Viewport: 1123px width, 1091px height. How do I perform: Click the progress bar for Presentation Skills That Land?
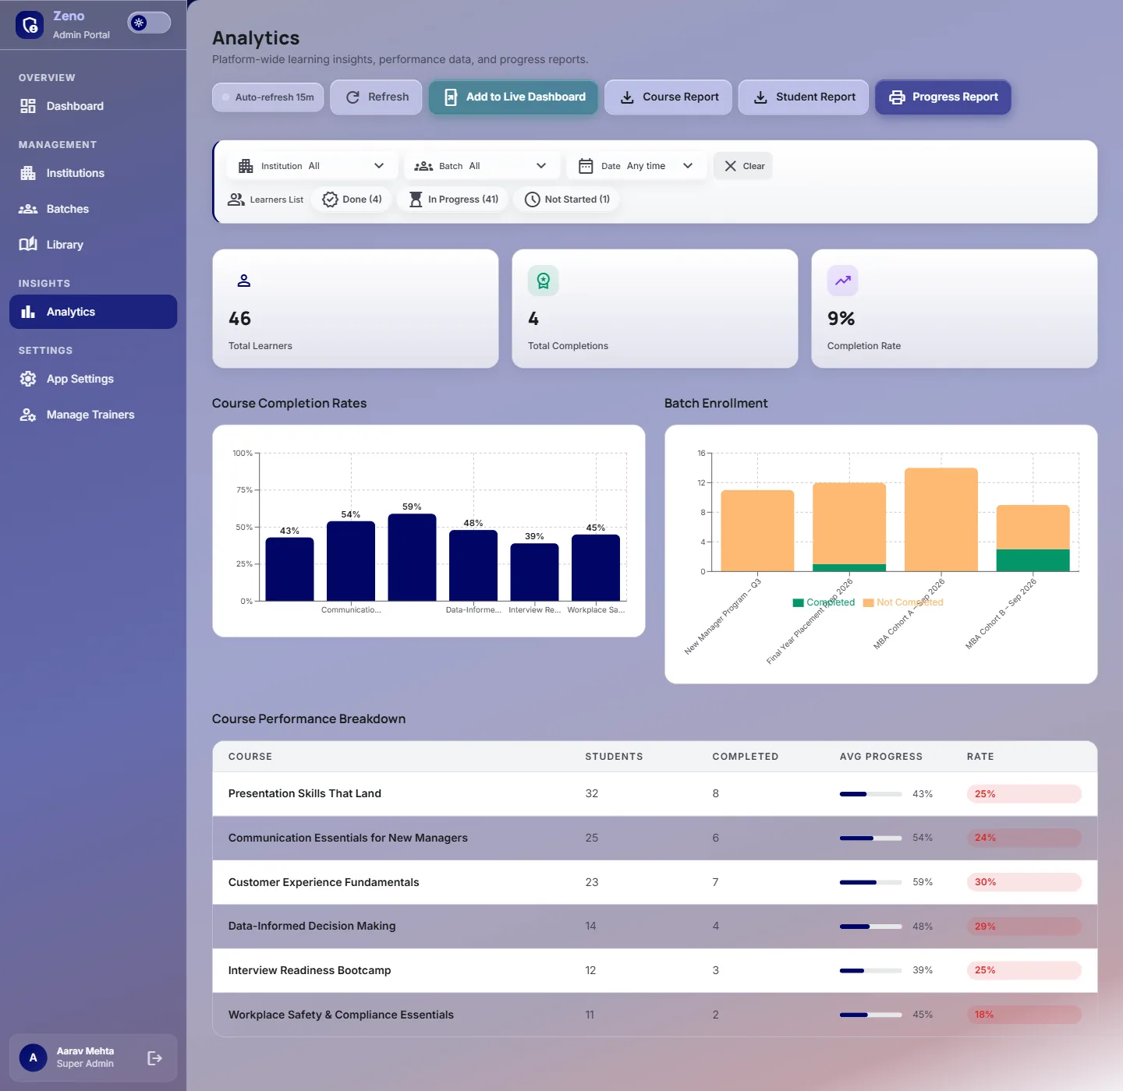point(870,794)
